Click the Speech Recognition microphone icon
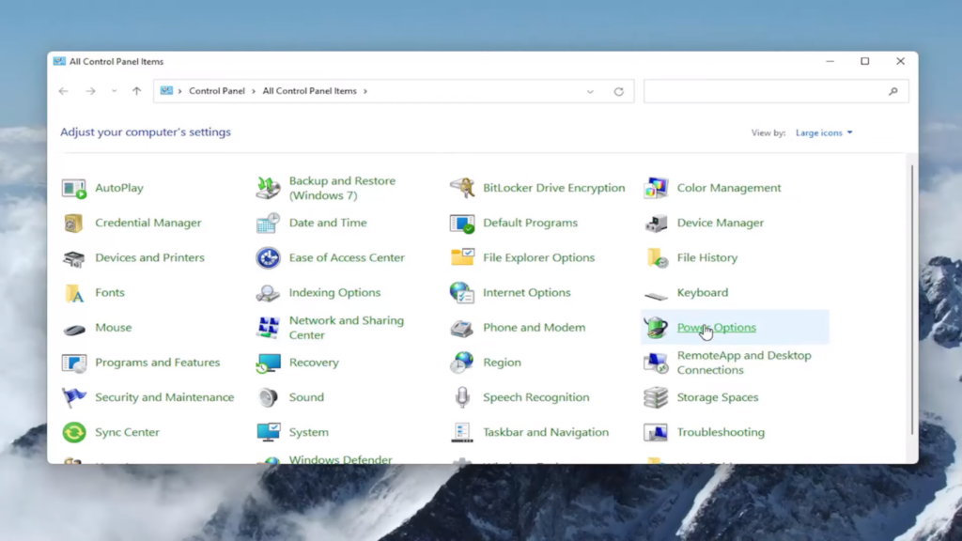The width and height of the screenshot is (962, 541). point(462,397)
